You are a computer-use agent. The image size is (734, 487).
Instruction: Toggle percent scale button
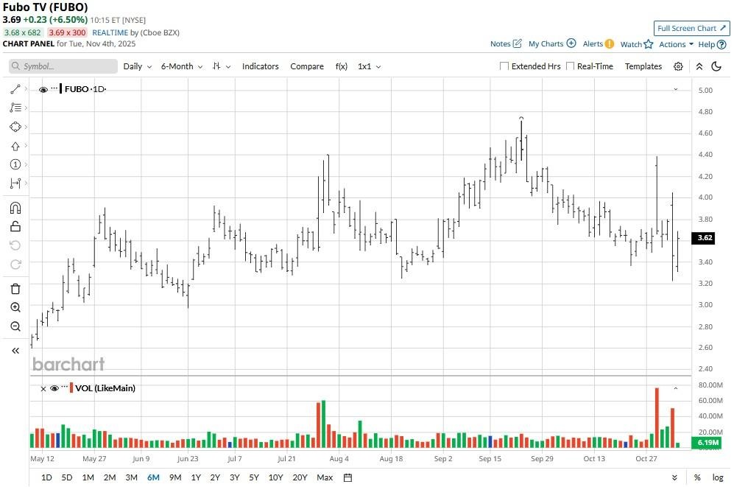[x=697, y=477]
